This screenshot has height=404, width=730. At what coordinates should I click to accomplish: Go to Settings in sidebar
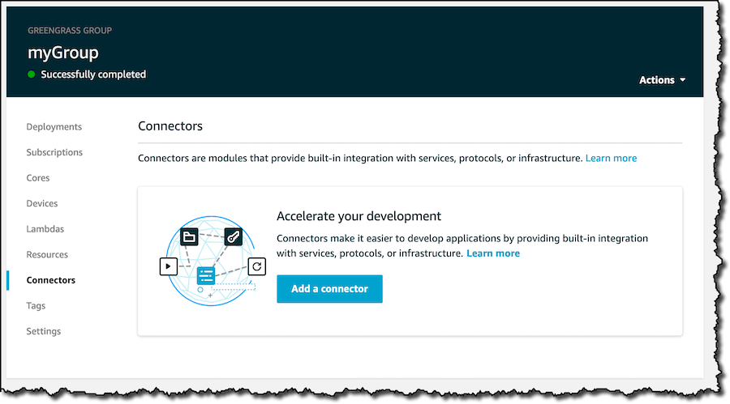click(x=43, y=331)
